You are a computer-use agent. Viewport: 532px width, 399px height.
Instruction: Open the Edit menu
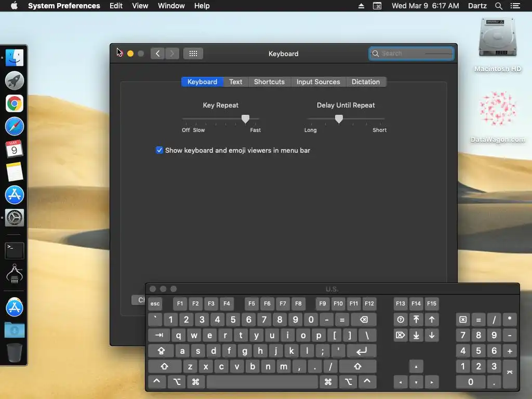click(x=116, y=6)
